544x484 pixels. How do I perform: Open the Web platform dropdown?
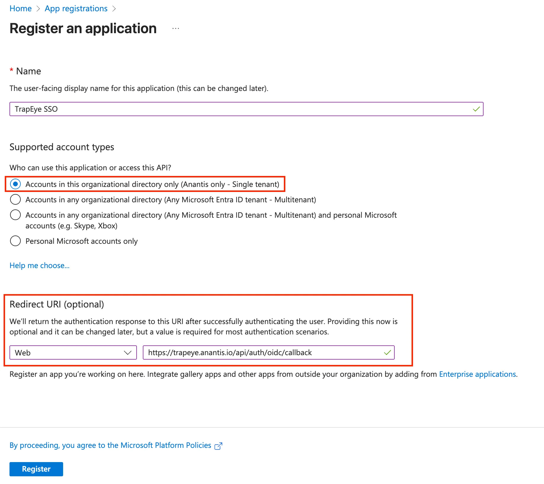(73, 352)
